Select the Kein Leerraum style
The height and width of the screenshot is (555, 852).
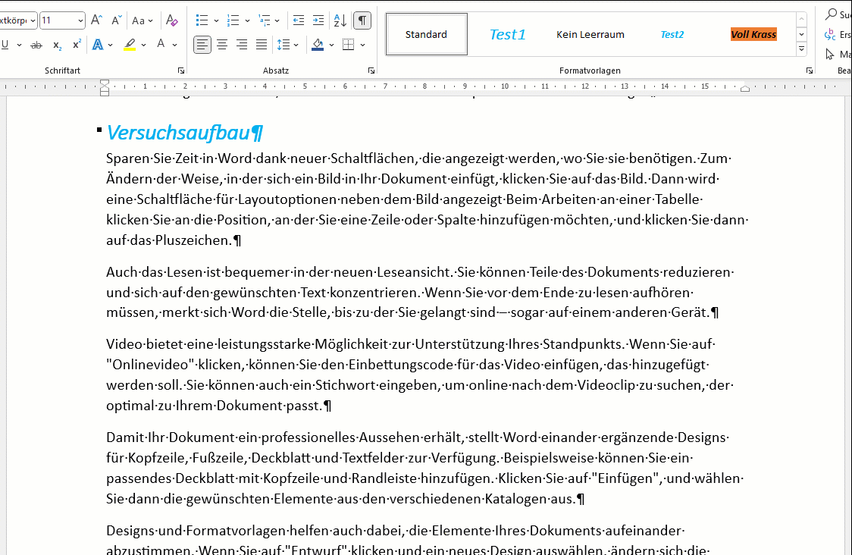[x=590, y=34]
